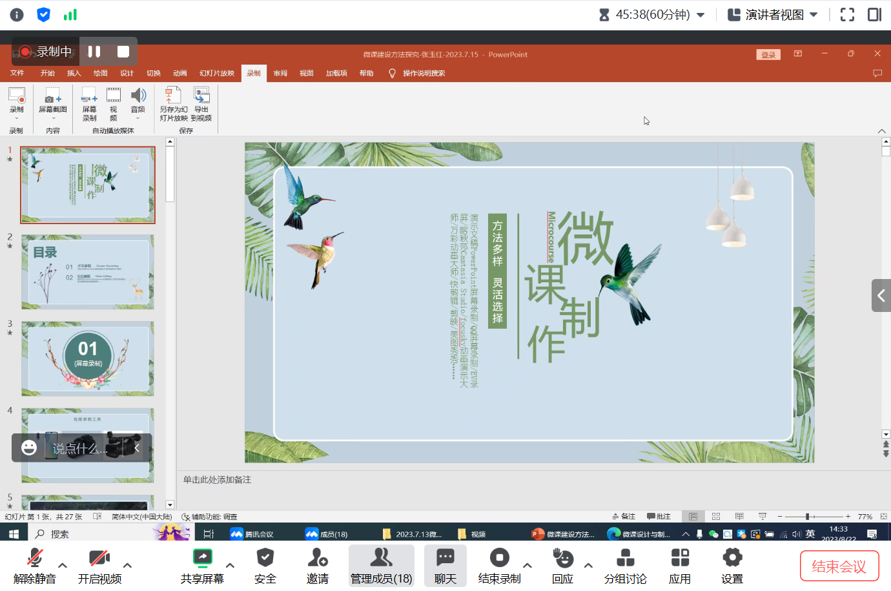
Task: Turn on camera with 开启视频
Action: tap(99, 566)
